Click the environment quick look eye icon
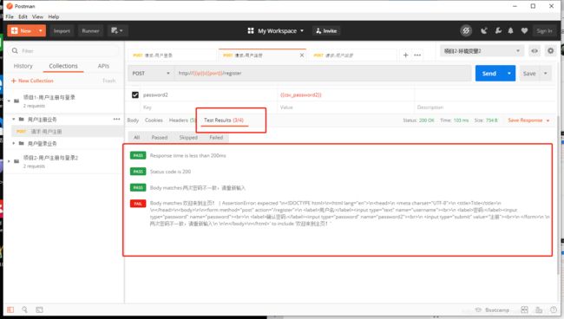Image resolution: width=564 pixels, height=319 pixels. [534, 51]
